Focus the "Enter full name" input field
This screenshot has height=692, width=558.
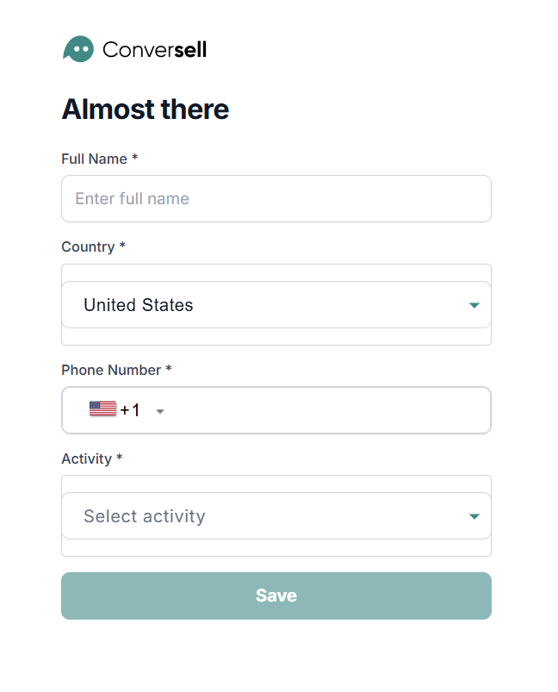[276, 199]
